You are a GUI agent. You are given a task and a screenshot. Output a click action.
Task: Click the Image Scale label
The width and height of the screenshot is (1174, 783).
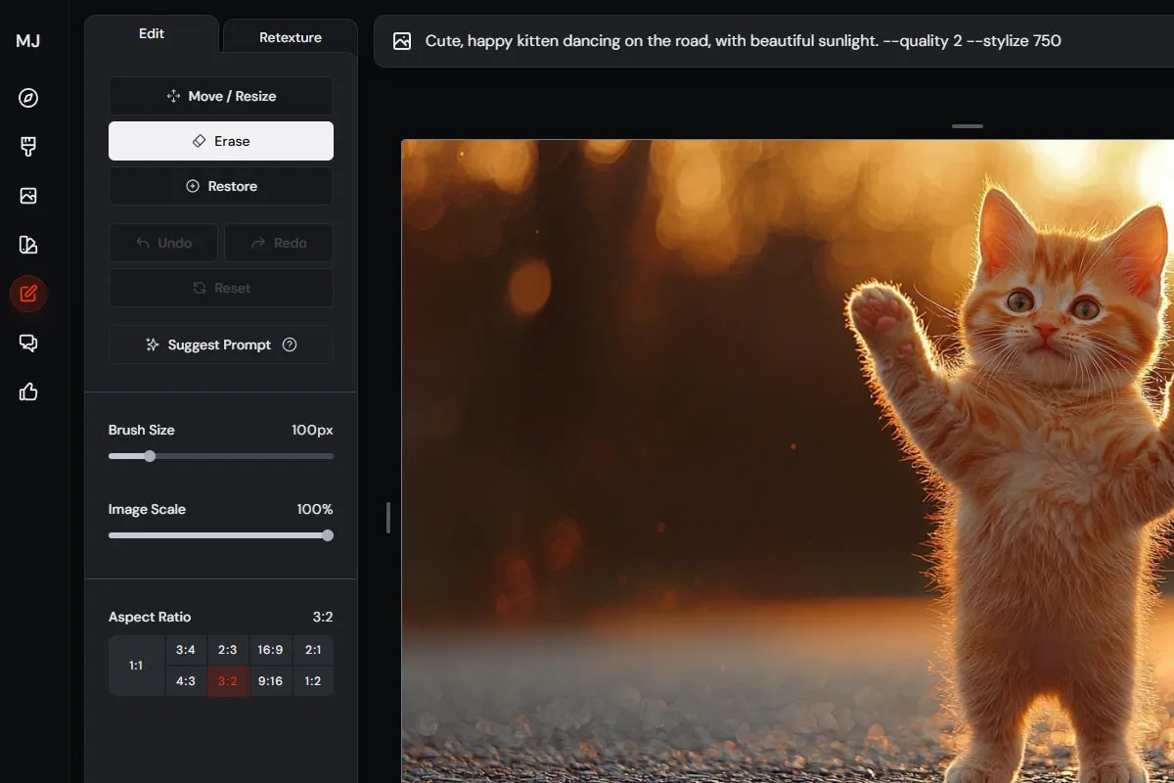point(147,509)
